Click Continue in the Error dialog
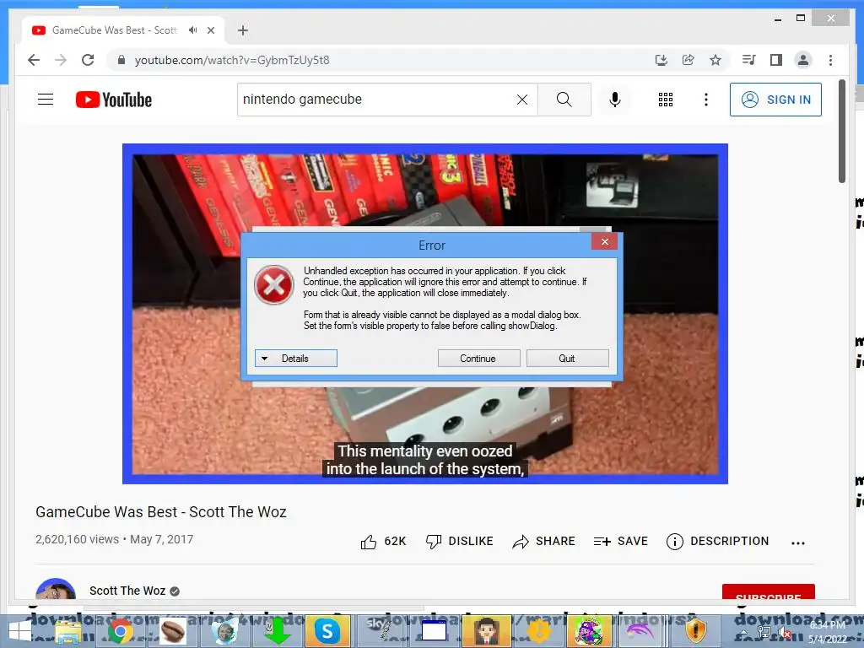The height and width of the screenshot is (648, 864). [x=479, y=358]
